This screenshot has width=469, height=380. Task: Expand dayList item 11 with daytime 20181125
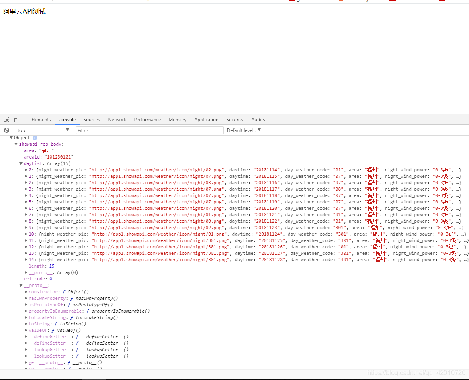tap(26, 240)
